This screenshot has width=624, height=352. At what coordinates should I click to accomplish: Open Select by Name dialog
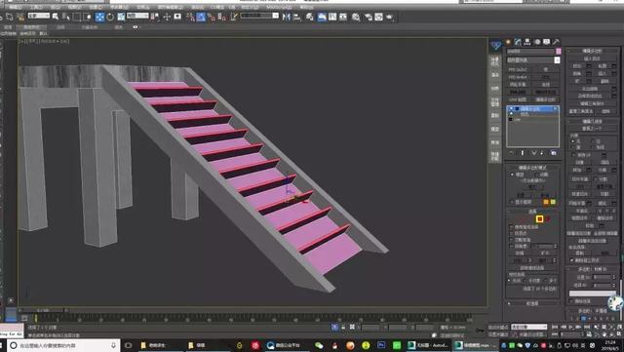coord(66,17)
